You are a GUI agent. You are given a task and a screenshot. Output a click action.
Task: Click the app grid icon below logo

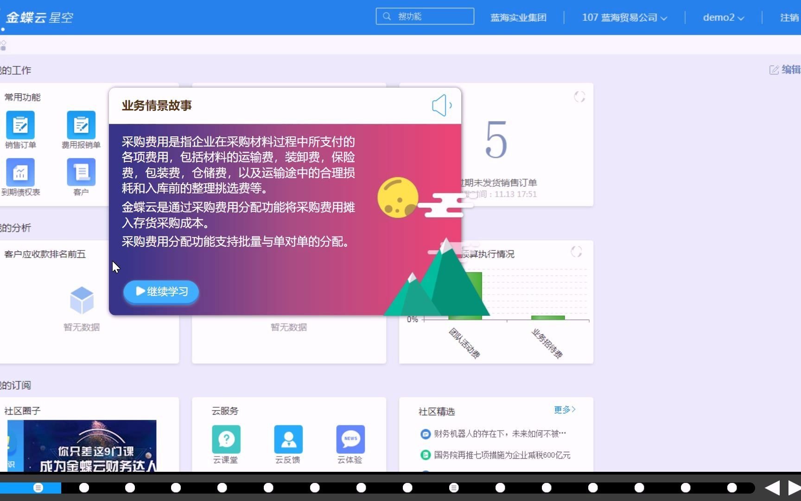coord(3,45)
